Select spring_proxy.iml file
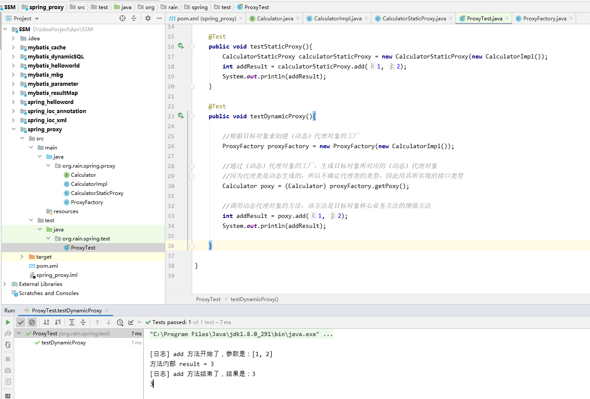This screenshot has height=399, width=590. click(x=53, y=275)
